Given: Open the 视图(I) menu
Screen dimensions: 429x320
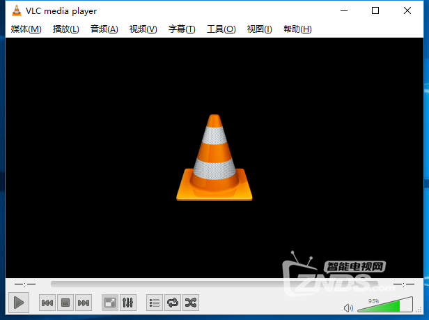Looking at the screenshot, I should click(259, 29).
